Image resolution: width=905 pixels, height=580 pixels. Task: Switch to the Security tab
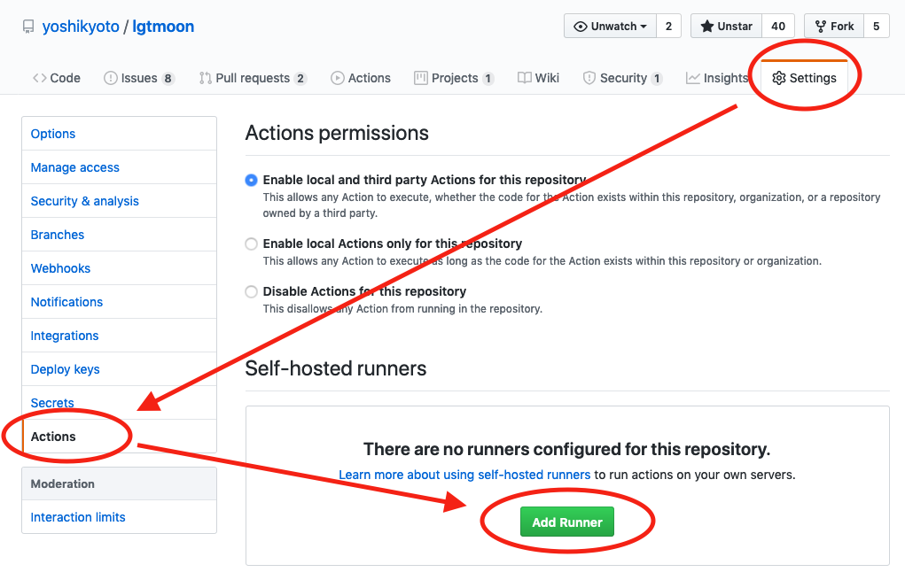coord(623,78)
